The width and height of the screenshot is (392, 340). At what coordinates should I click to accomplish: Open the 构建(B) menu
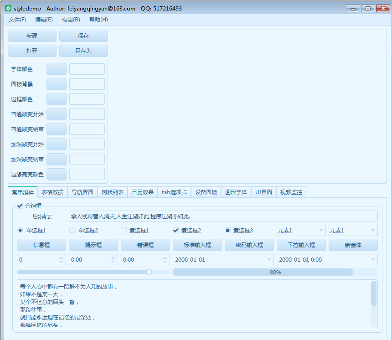click(x=71, y=20)
